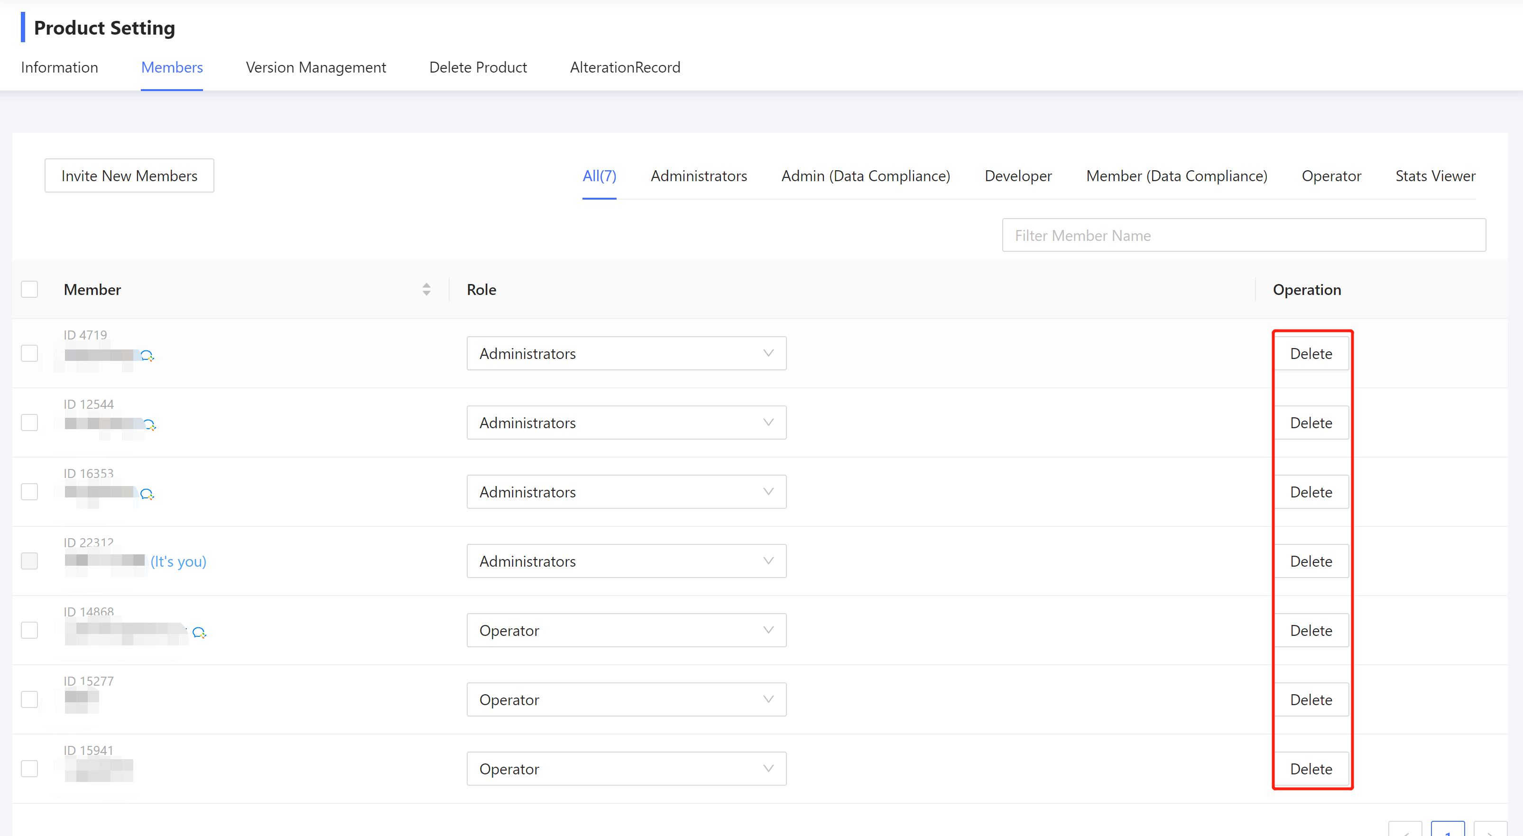Image resolution: width=1523 pixels, height=836 pixels.
Task: Check the box for member ID 14868
Action: click(29, 630)
